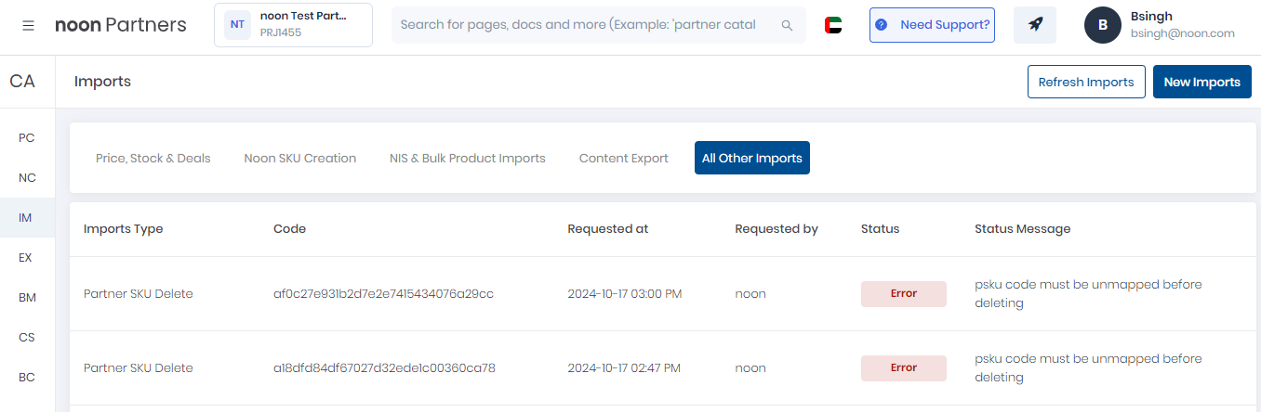Open the BM sidebar item
The height and width of the screenshot is (412, 1261).
[x=27, y=297]
